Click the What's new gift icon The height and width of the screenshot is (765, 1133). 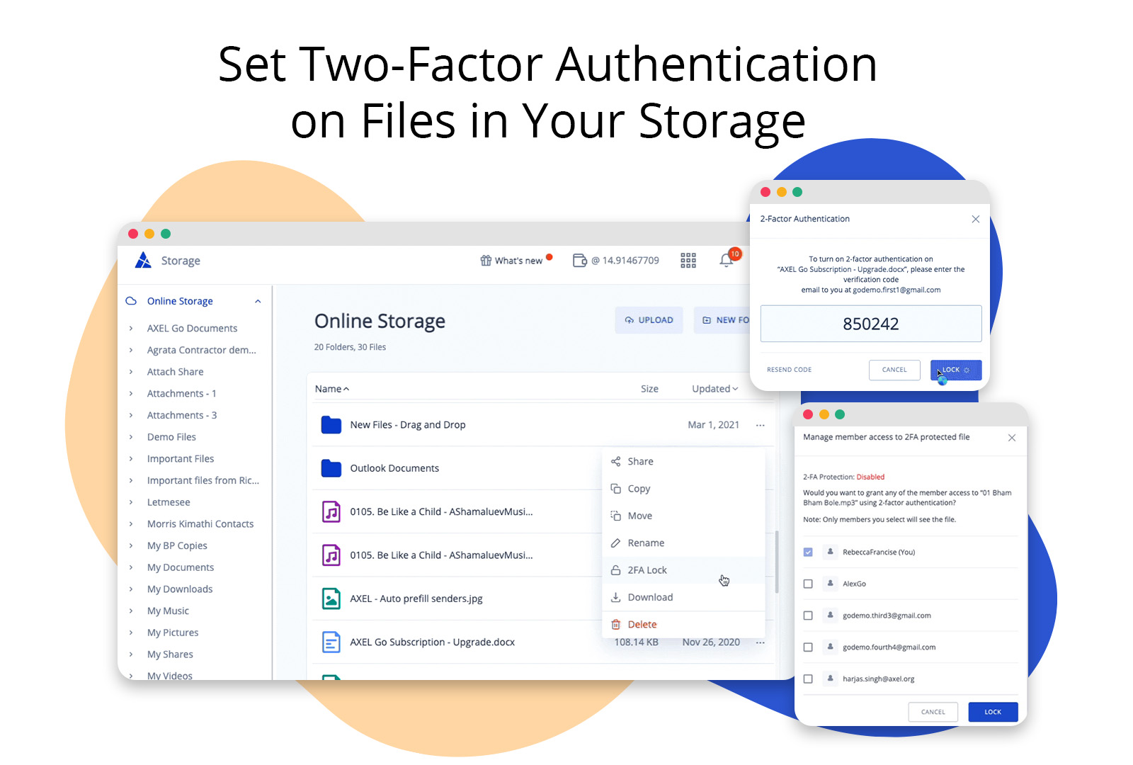coord(486,261)
